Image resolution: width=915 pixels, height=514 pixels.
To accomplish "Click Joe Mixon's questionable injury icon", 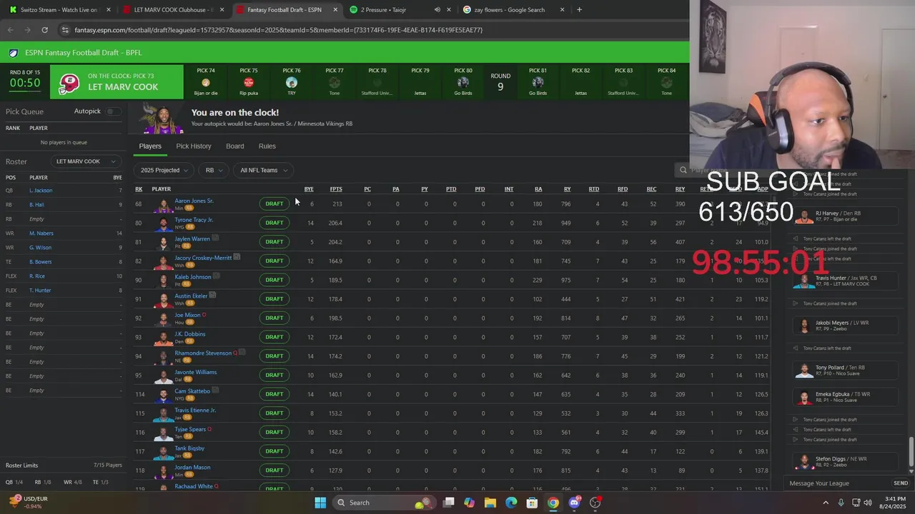I will coord(204,315).
